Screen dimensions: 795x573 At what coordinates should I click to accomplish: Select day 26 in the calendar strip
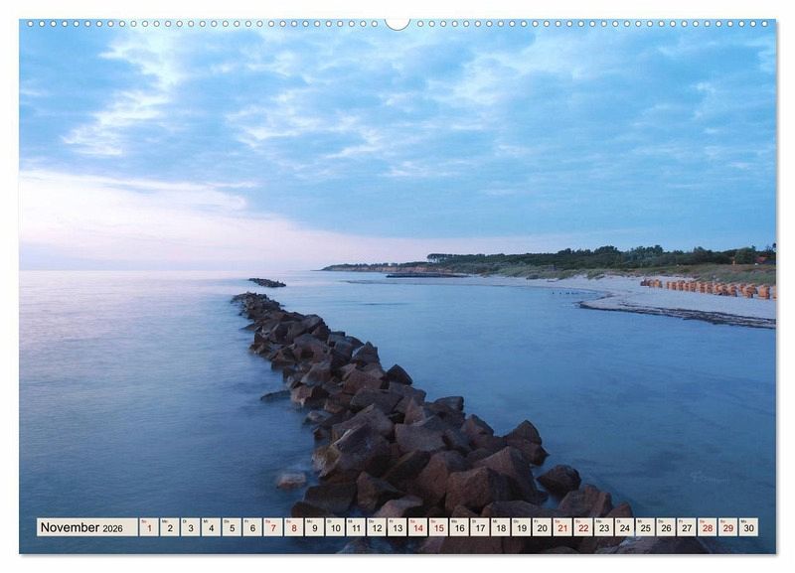tap(666, 527)
